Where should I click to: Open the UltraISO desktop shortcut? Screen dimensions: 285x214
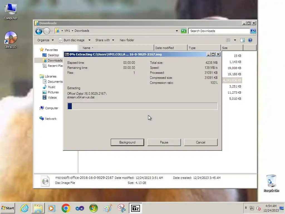(11, 40)
